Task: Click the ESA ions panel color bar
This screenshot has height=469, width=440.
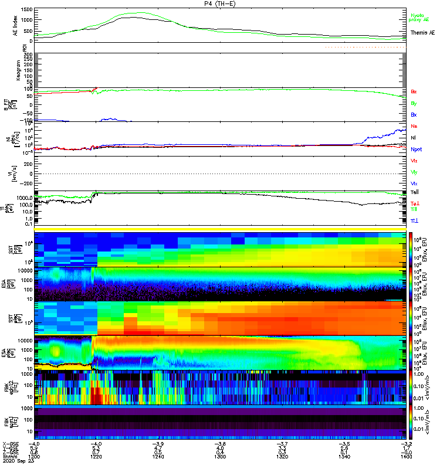Action: (x=411, y=284)
